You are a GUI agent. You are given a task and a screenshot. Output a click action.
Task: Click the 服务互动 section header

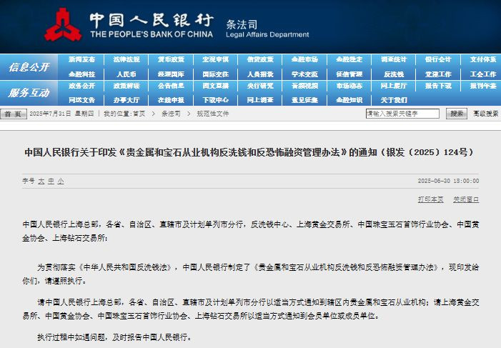click(x=29, y=93)
